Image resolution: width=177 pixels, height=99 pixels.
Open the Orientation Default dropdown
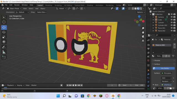click(22, 12)
